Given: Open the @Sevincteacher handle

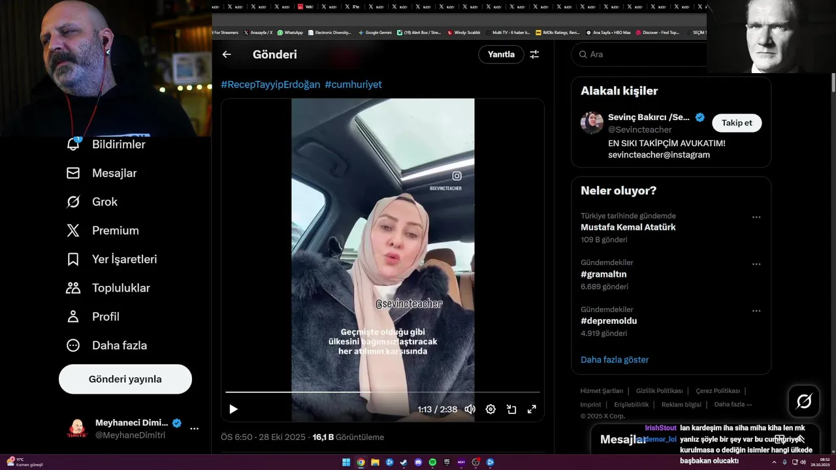Looking at the screenshot, I should [640, 129].
